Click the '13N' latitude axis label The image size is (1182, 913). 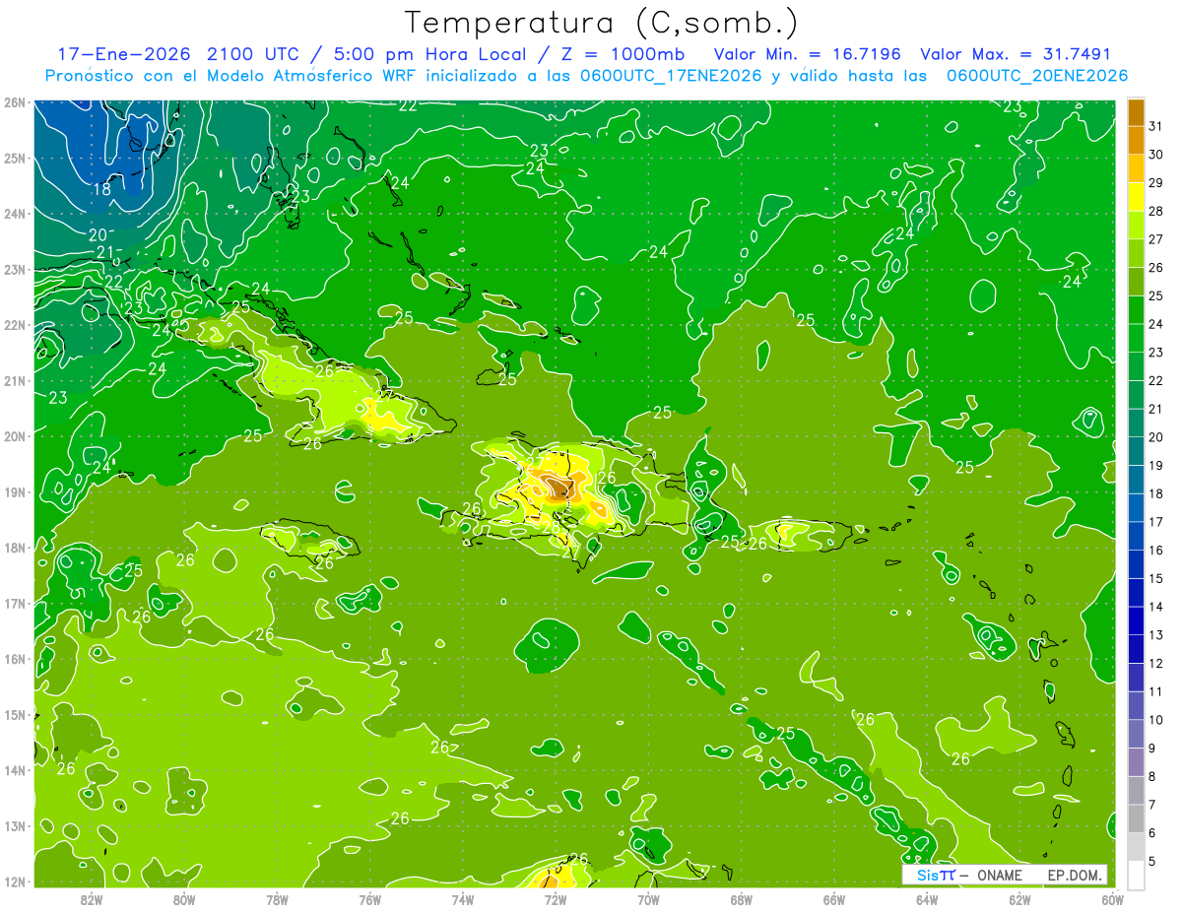click(15, 825)
